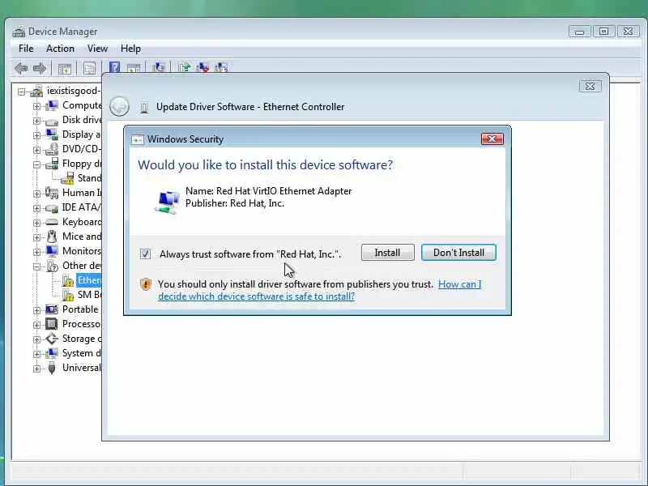Toggle the show/hide console tree toolbar icon
This screenshot has width=648, height=486.
(x=65, y=68)
